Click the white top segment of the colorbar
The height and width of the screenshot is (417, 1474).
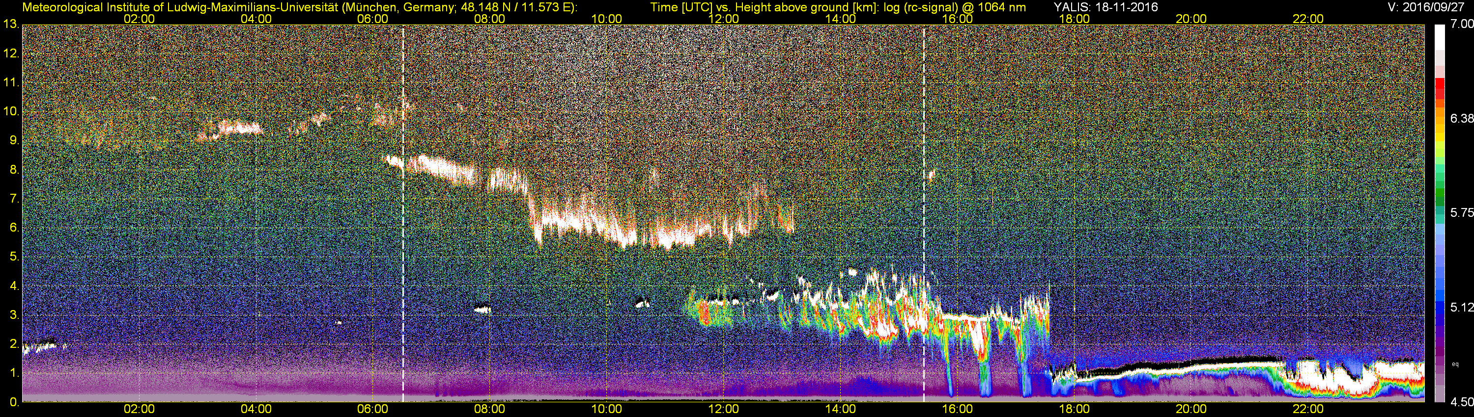point(1440,37)
